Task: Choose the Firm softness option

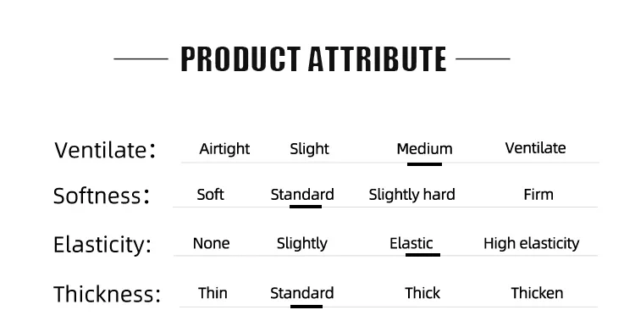Action: point(538,195)
